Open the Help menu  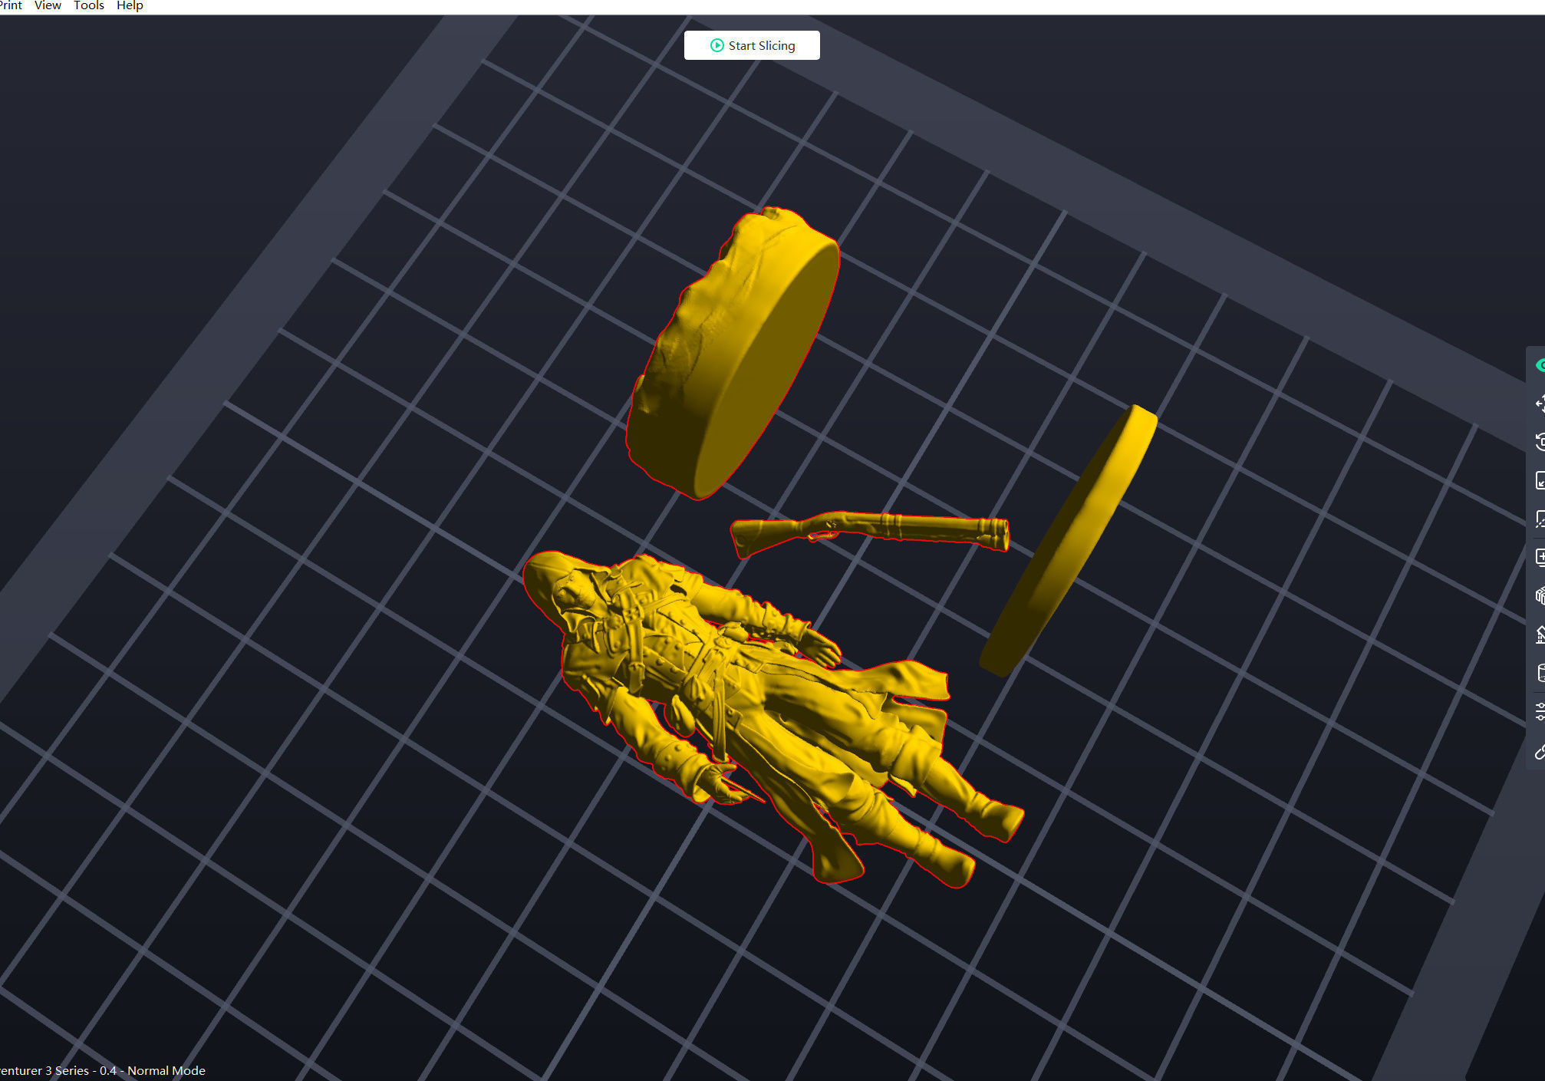point(130,6)
